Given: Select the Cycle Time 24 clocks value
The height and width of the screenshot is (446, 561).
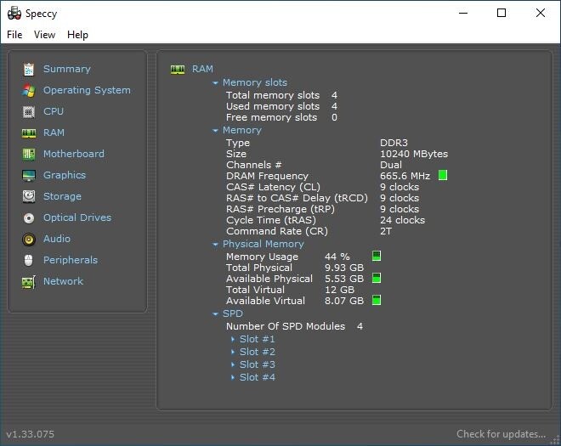Looking at the screenshot, I should pyautogui.click(x=403, y=220).
